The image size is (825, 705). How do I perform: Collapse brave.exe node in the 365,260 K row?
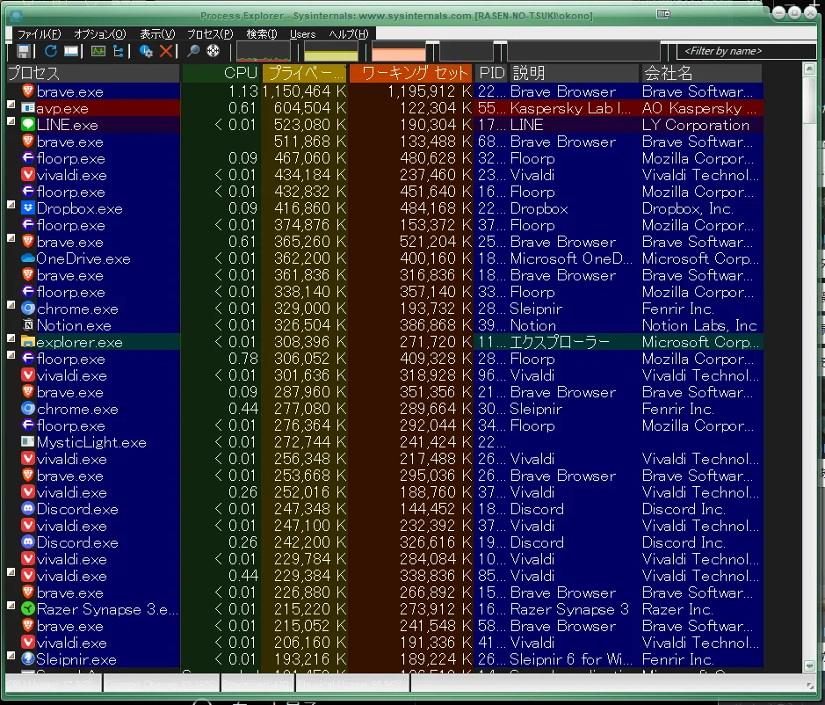[11, 238]
